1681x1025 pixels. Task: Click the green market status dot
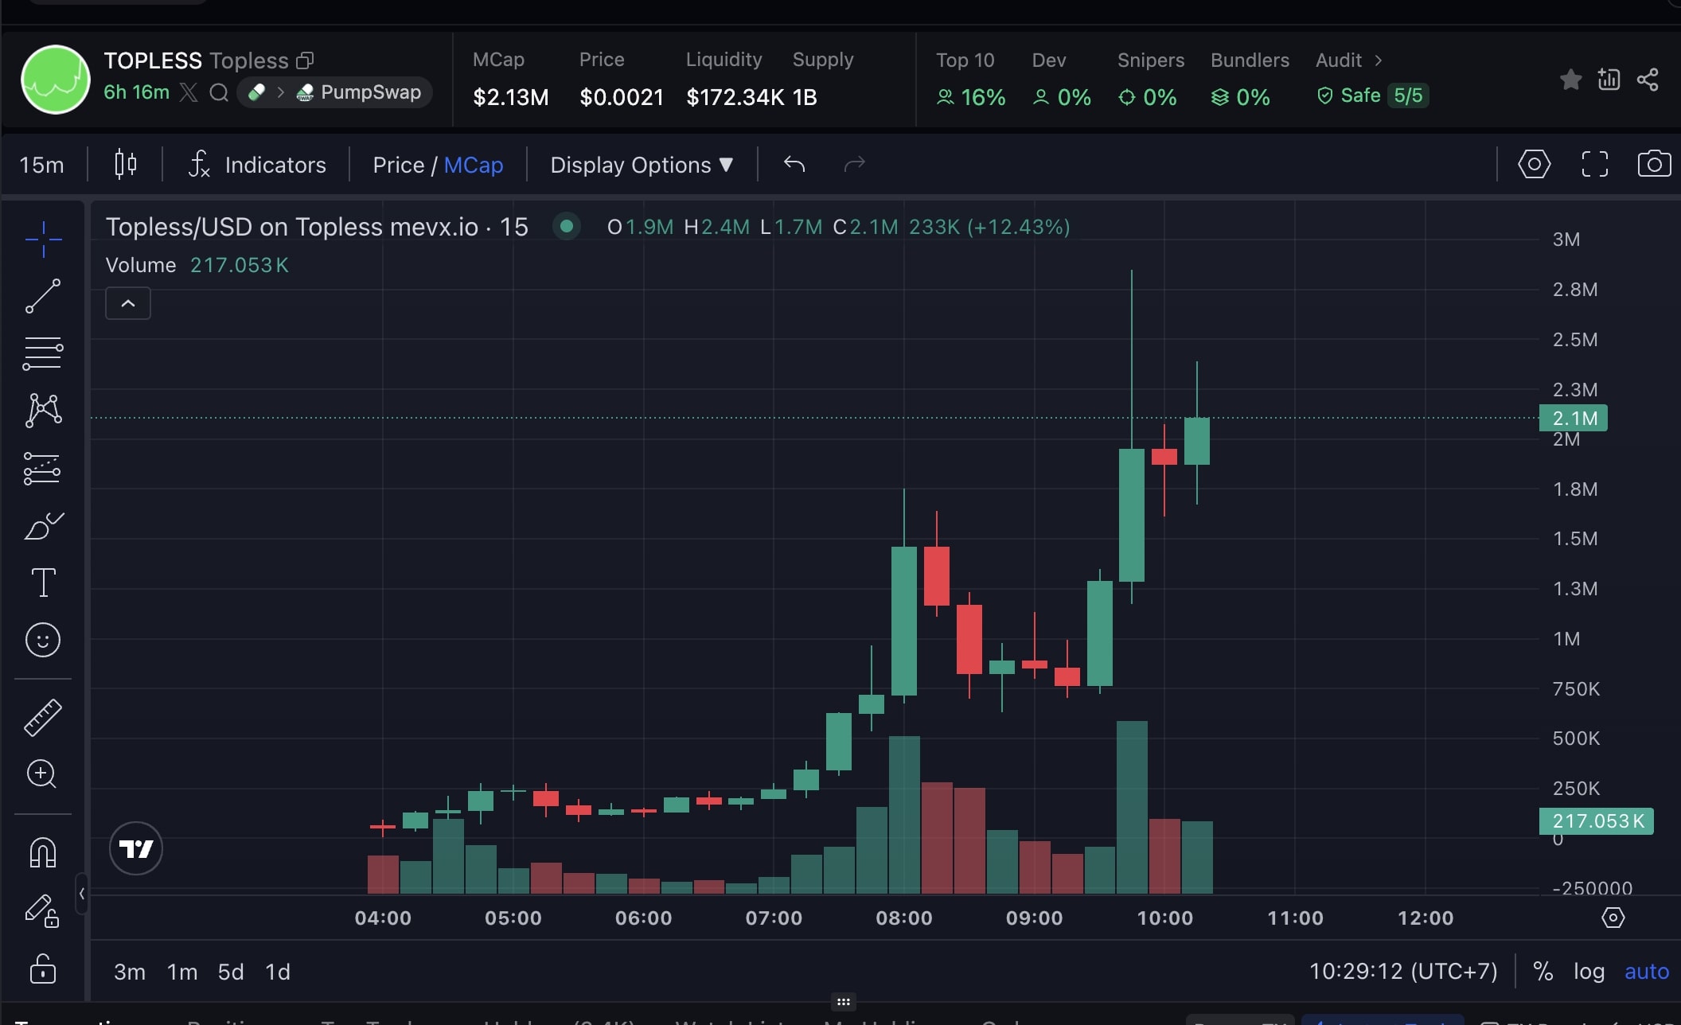566,226
